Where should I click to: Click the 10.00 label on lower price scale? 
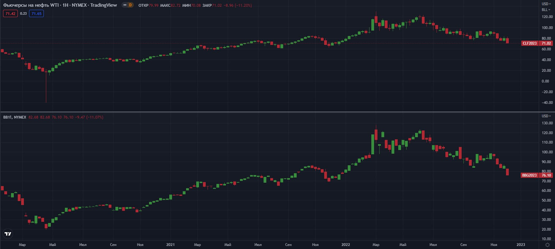click(546, 239)
